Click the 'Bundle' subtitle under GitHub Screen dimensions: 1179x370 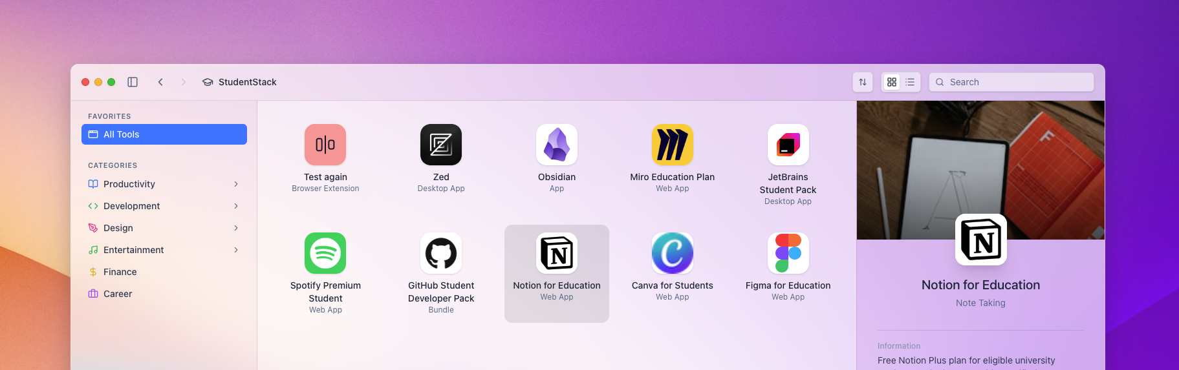pyautogui.click(x=441, y=310)
